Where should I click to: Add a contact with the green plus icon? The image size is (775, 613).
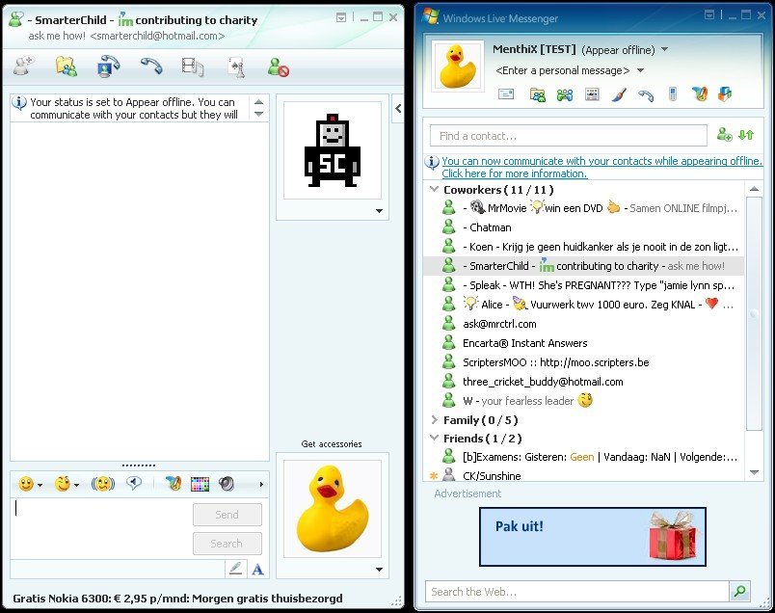(725, 134)
